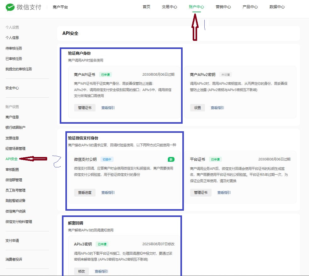309x276 pixels.
Task: Click the WeChat Pay logo icon
Action: (x=10, y=7)
